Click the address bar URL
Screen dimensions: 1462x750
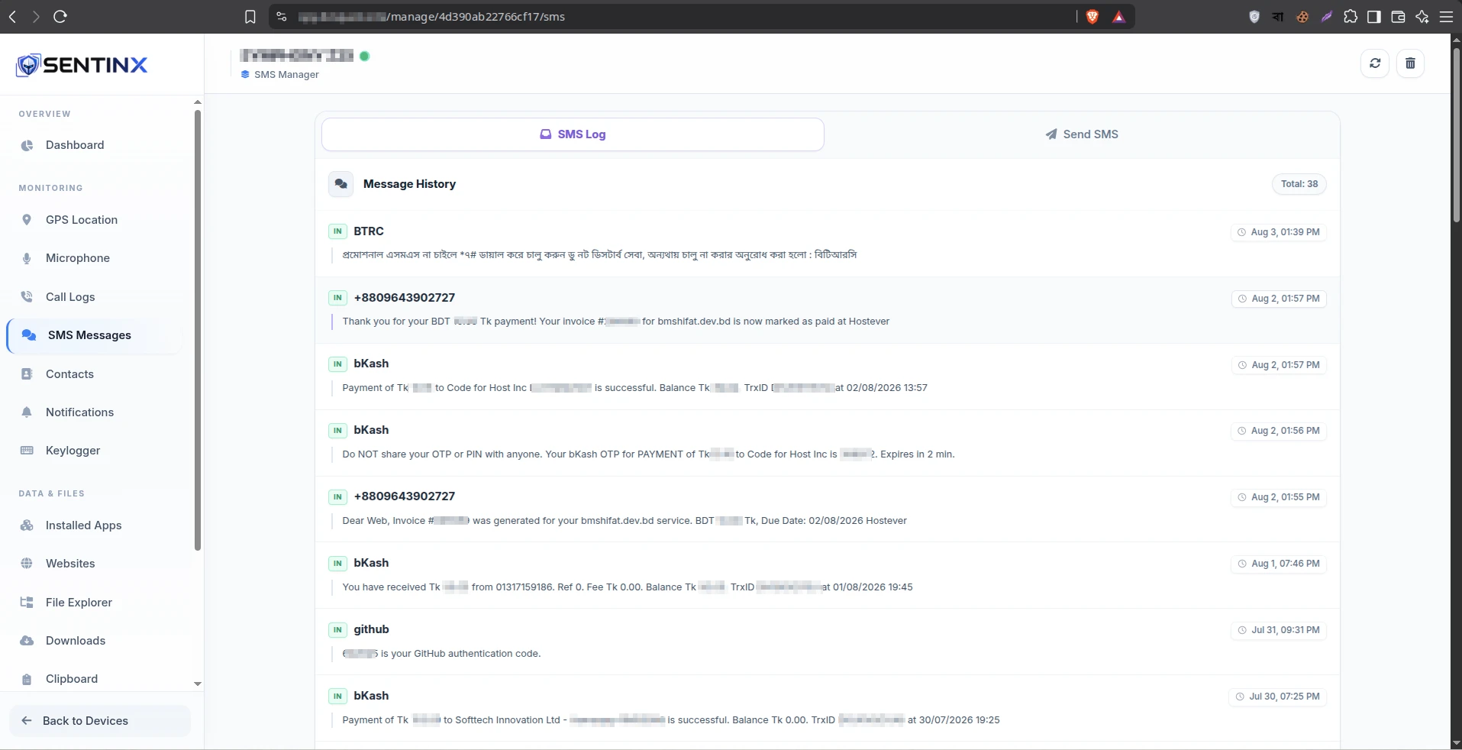click(x=431, y=17)
